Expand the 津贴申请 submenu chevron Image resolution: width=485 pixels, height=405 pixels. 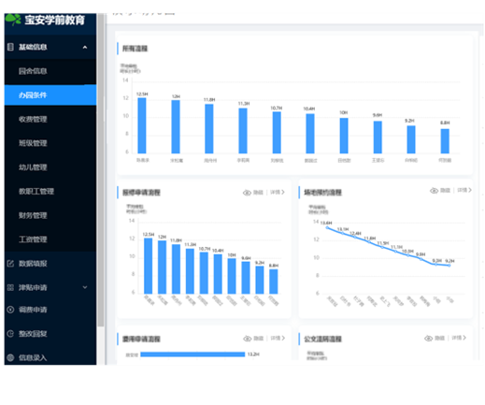pos(85,287)
